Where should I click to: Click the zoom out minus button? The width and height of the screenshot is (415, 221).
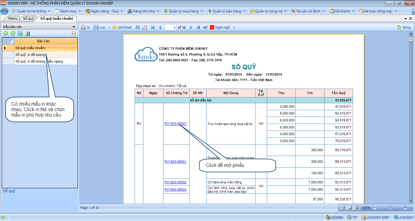click(374, 207)
